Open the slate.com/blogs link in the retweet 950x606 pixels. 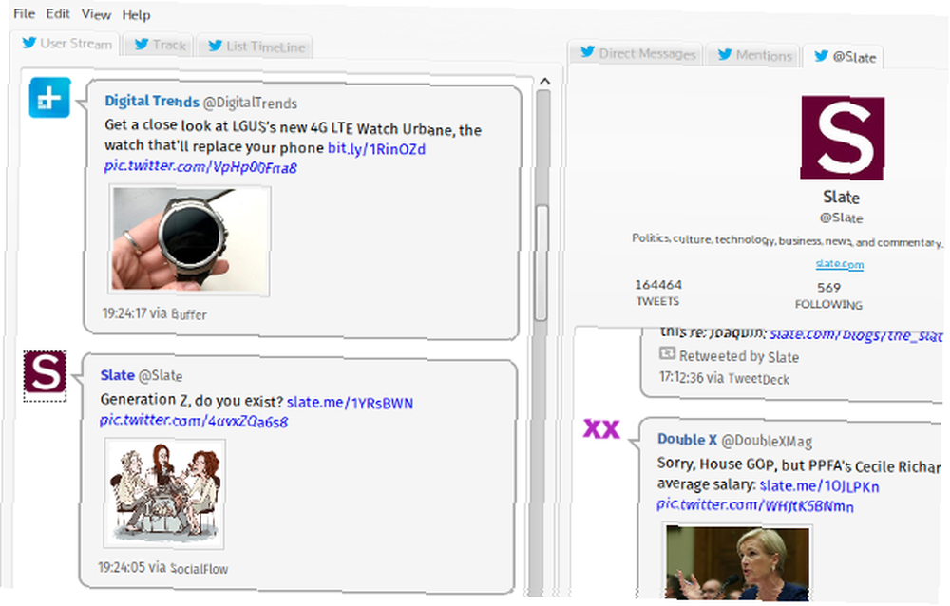click(x=856, y=335)
